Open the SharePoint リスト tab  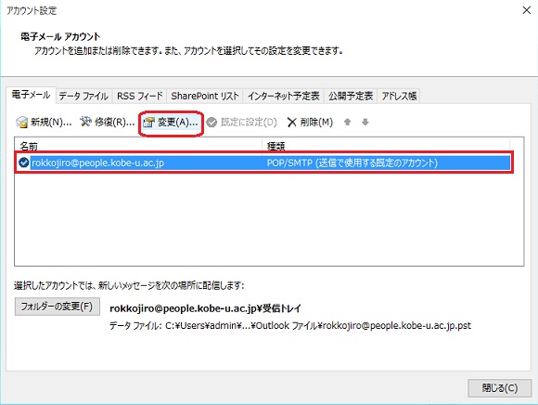click(x=205, y=96)
